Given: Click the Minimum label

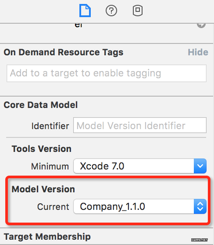Looking at the screenshot, I should 50,166.
